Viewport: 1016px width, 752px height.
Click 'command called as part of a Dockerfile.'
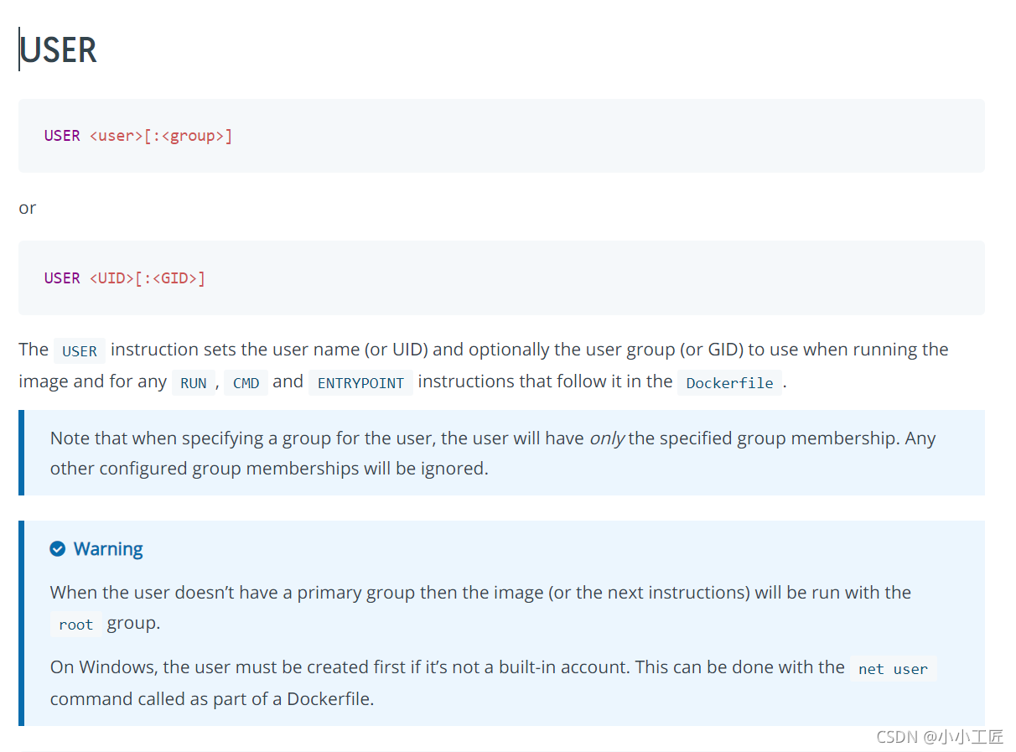(212, 699)
